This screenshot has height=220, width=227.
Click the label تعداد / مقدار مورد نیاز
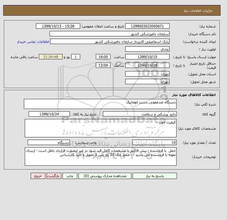pyautogui.click(x=199, y=143)
